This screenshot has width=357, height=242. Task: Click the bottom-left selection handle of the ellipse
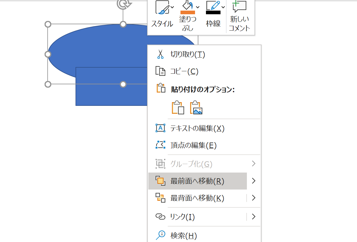pos(48,85)
